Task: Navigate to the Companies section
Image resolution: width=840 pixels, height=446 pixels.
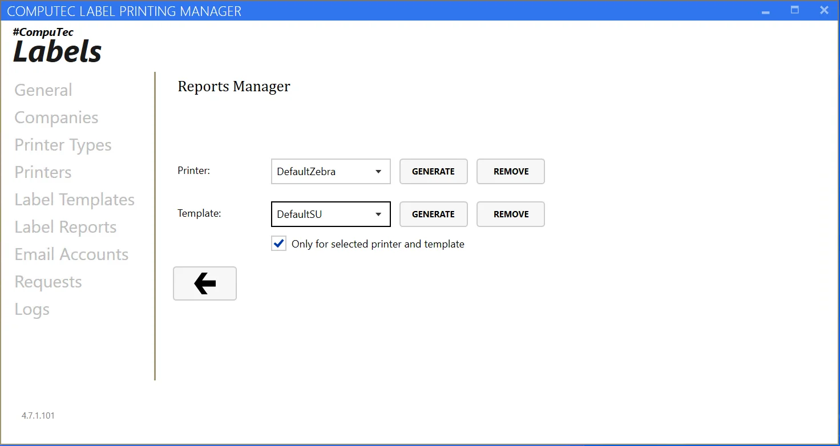Action: 56,117
